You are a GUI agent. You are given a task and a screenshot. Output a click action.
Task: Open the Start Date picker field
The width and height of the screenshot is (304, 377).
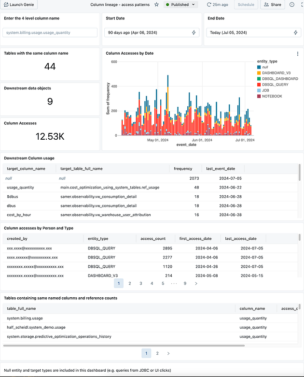pos(152,32)
